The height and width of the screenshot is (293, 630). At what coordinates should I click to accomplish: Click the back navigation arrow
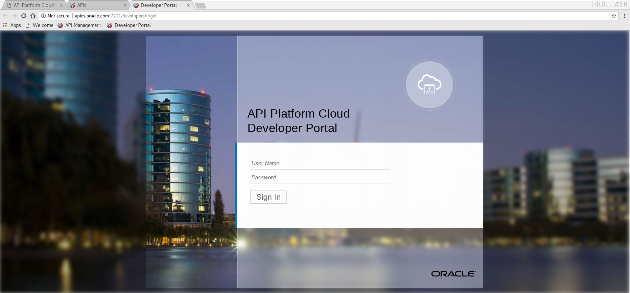pyautogui.click(x=5, y=16)
